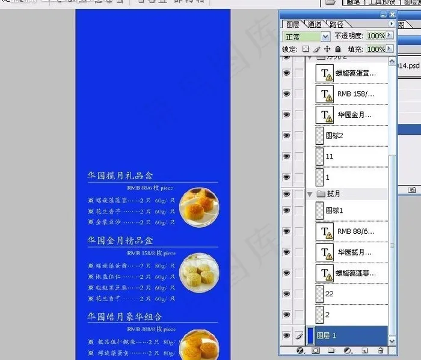Collapse the 揽月 layer group
This screenshot has width=421, height=360.
(x=310, y=194)
